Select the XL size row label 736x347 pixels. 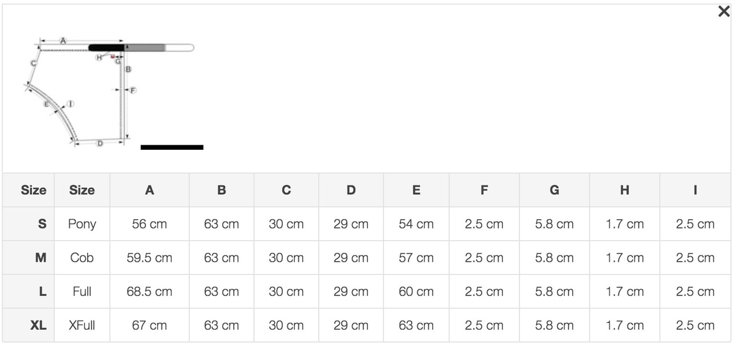tap(39, 326)
